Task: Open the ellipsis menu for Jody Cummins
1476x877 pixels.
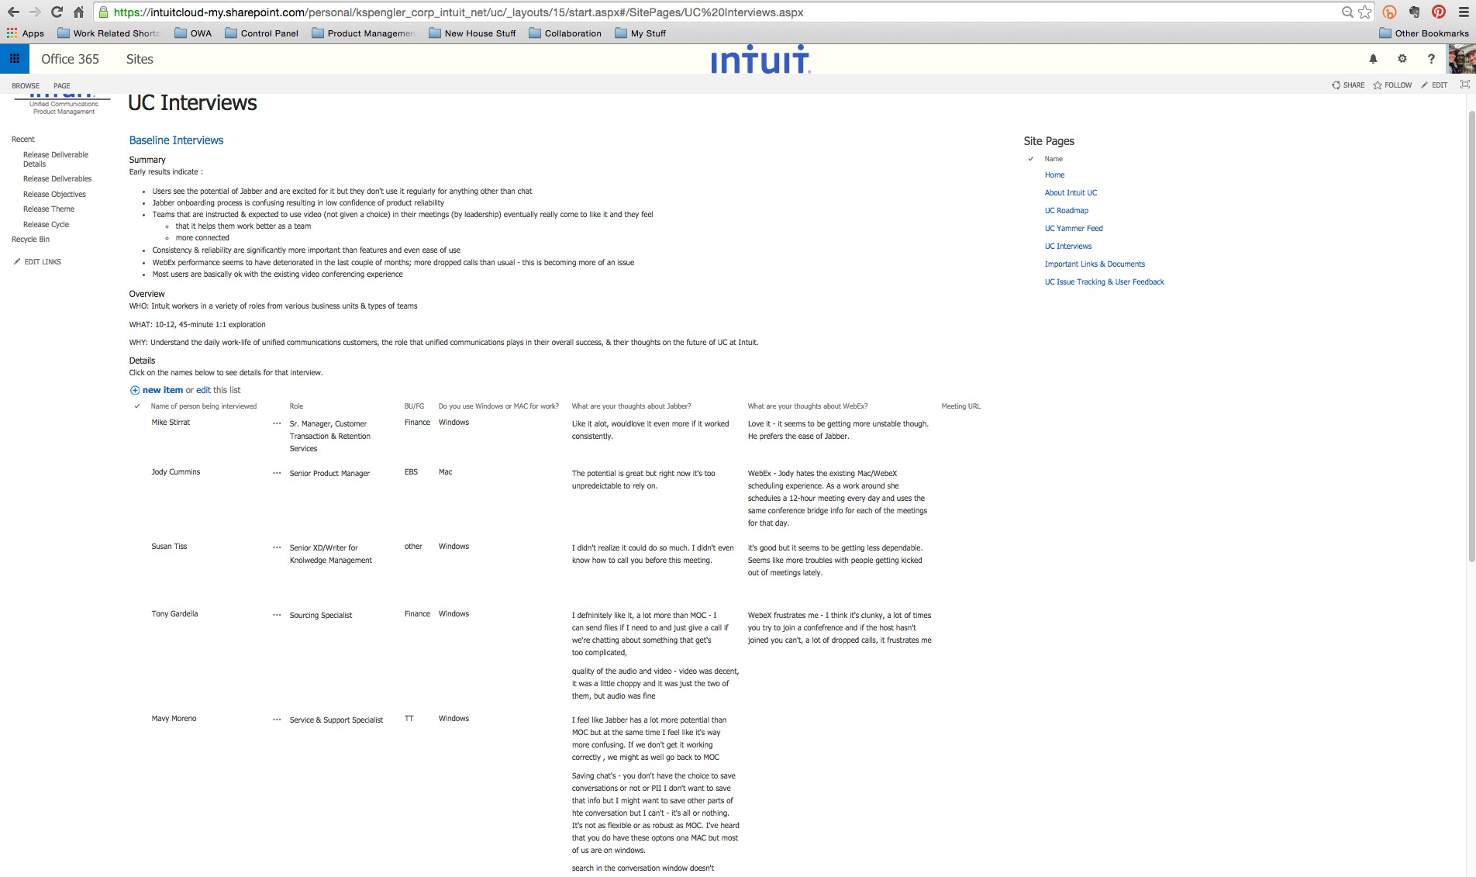Action: tap(277, 473)
